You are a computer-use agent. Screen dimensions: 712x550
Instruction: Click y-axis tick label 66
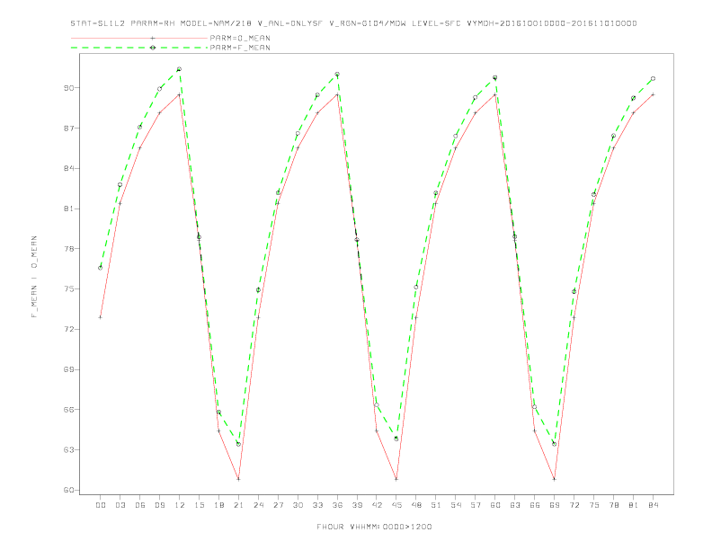(68, 409)
